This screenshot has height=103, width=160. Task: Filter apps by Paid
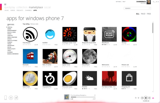pyautogui.click(x=143, y=14)
